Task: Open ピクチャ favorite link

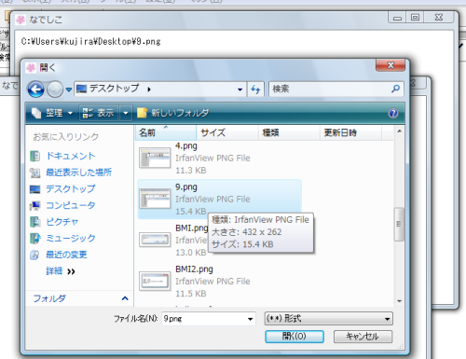Action: tap(62, 222)
